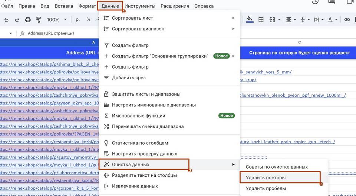356x196 pixels.
Task: Click the insert link chain icon
Action: coord(347,20)
